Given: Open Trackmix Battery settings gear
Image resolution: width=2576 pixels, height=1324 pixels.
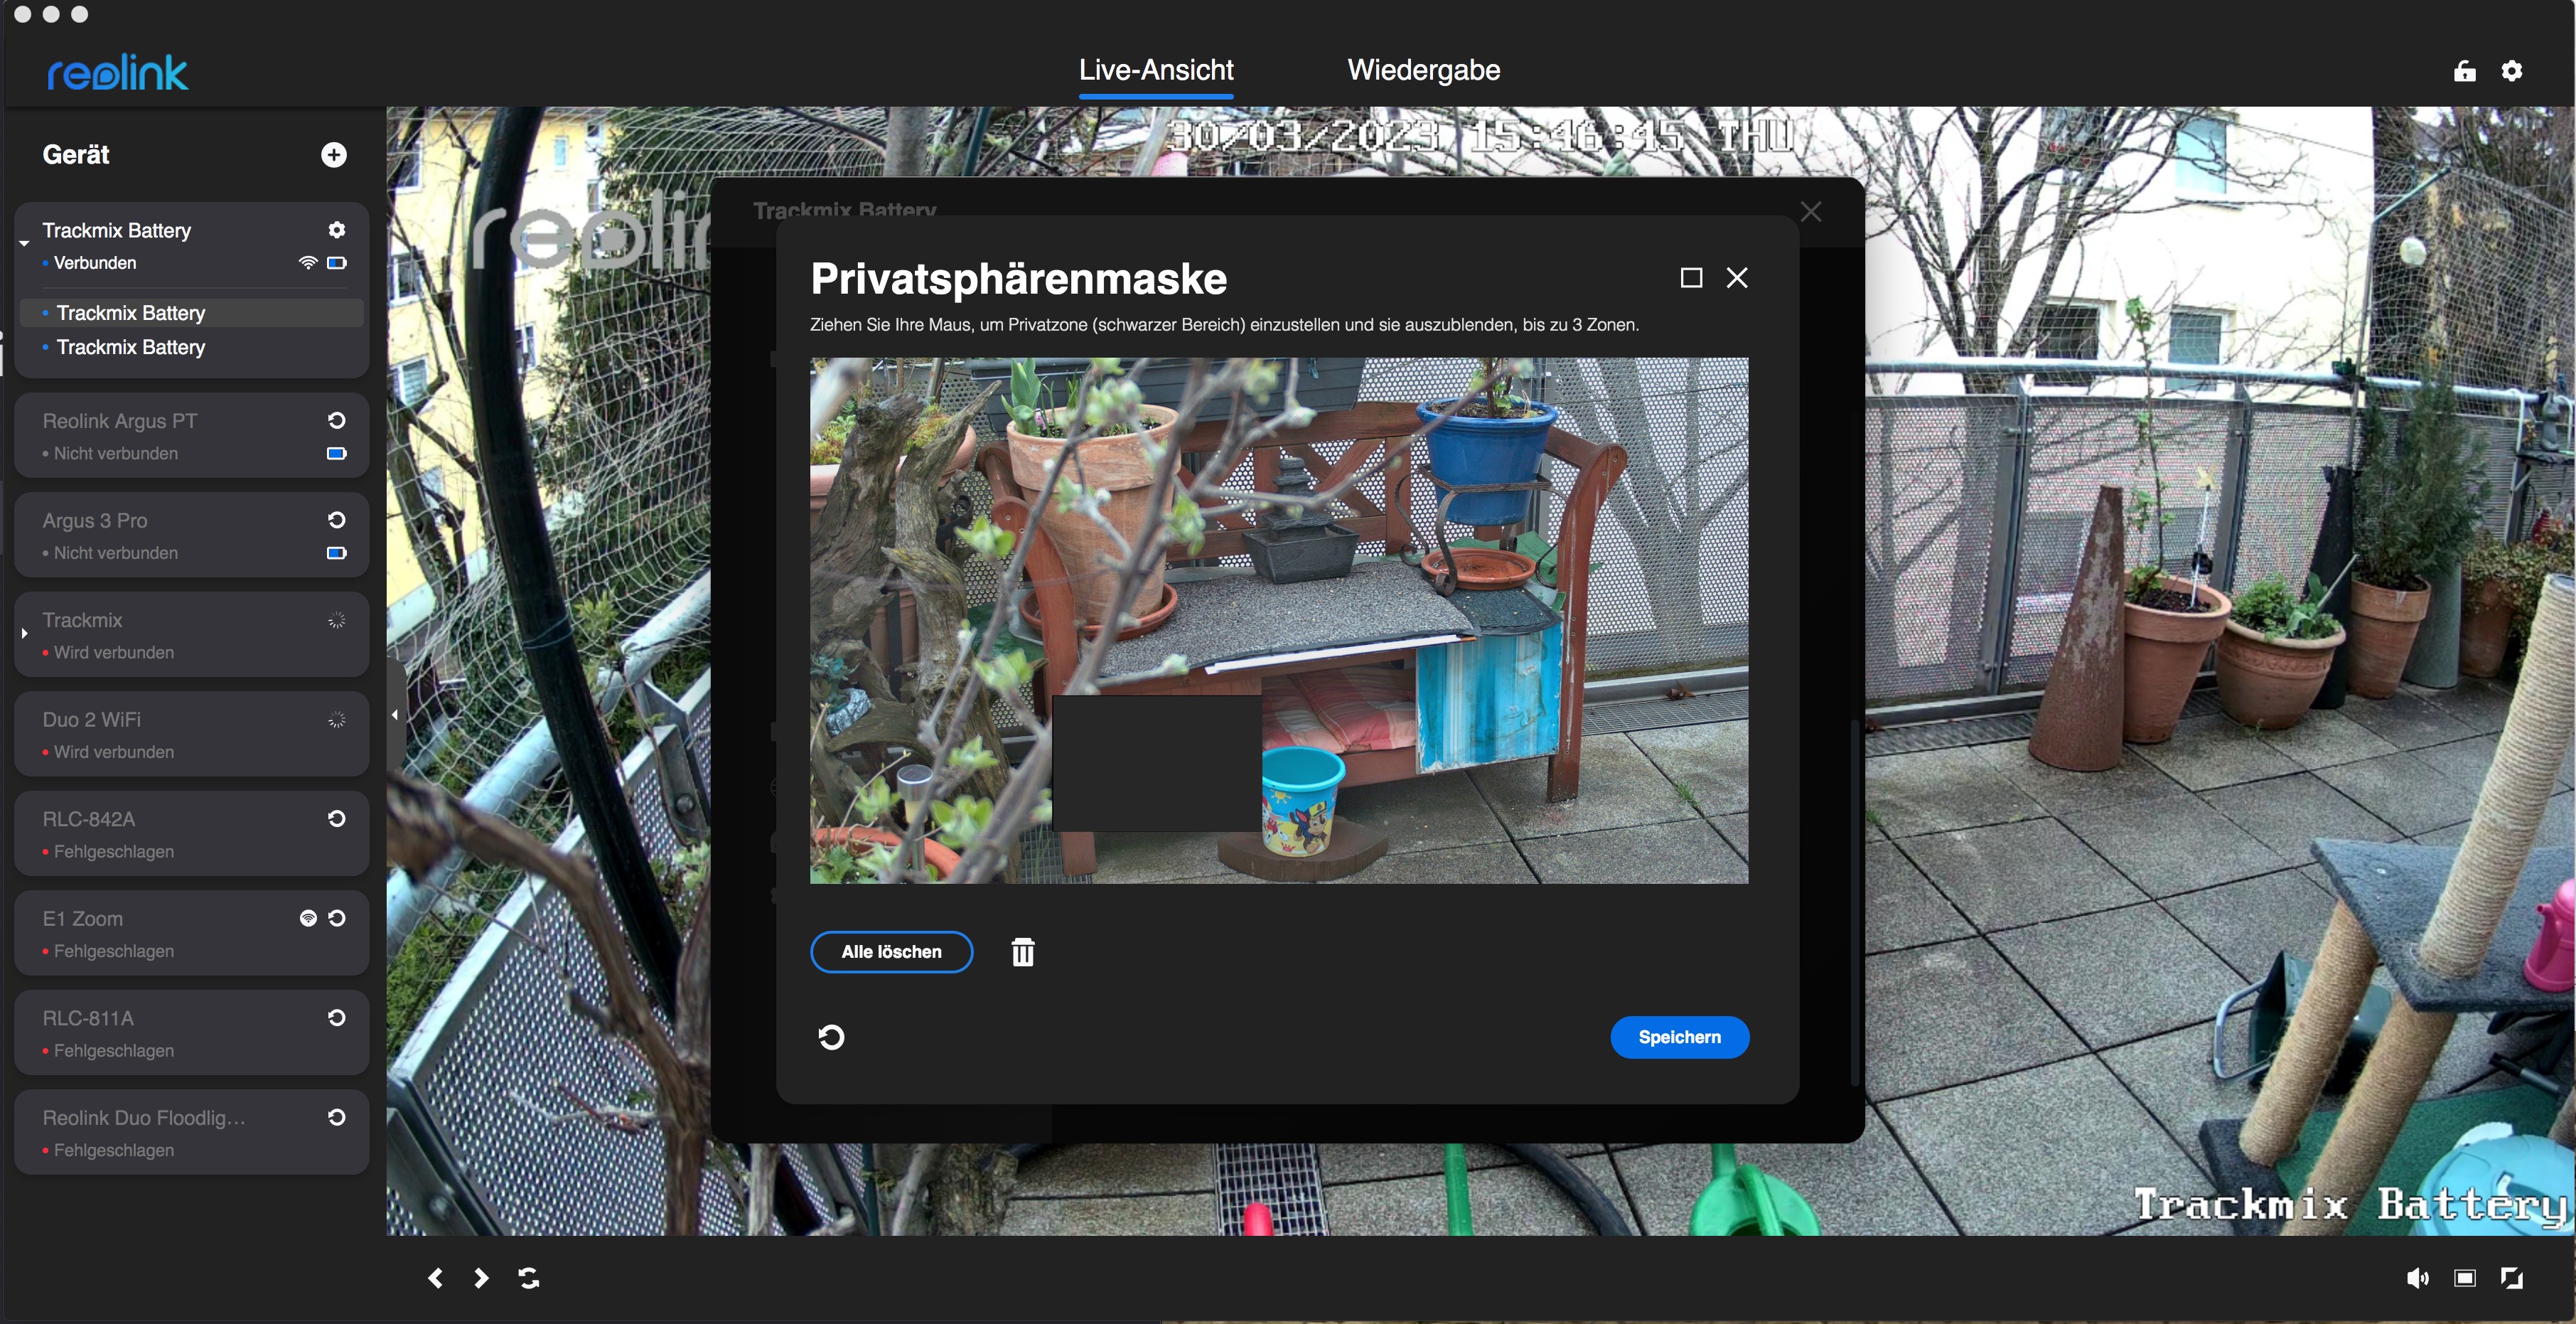Looking at the screenshot, I should click(x=337, y=230).
